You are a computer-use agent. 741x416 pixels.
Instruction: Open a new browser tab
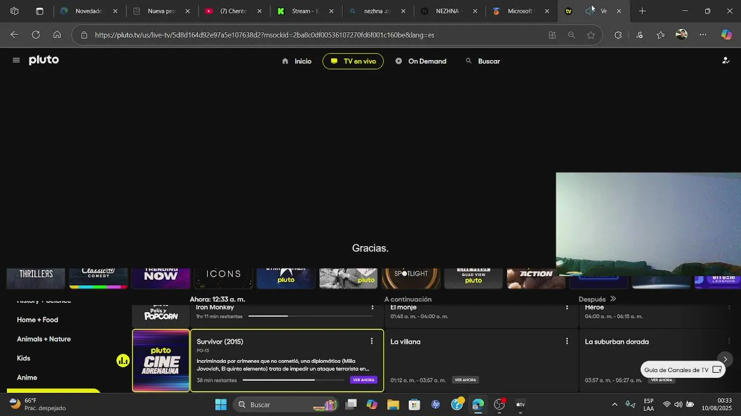642,11
